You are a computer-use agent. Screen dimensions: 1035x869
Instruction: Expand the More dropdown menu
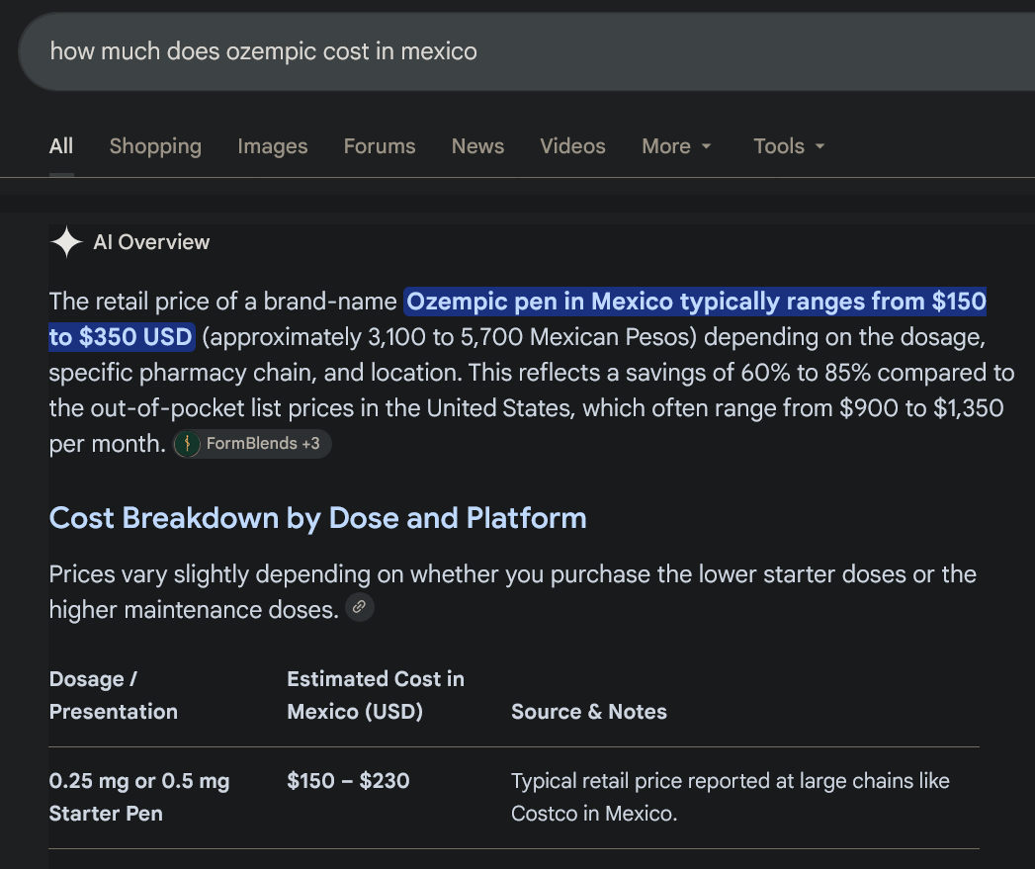(x=676, y=146)
